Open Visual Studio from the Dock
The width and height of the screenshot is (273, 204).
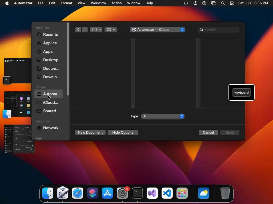pos(152,193)
